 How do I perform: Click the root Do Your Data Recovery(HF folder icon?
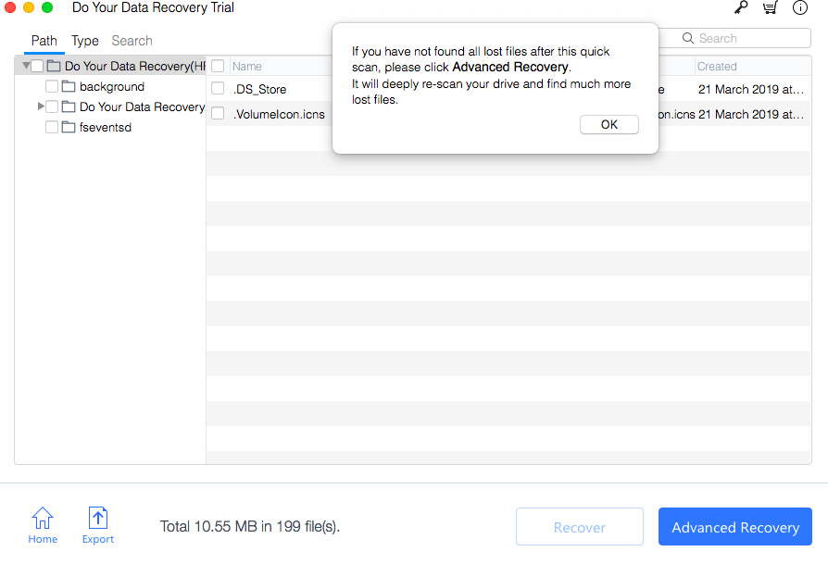[54, 66]
